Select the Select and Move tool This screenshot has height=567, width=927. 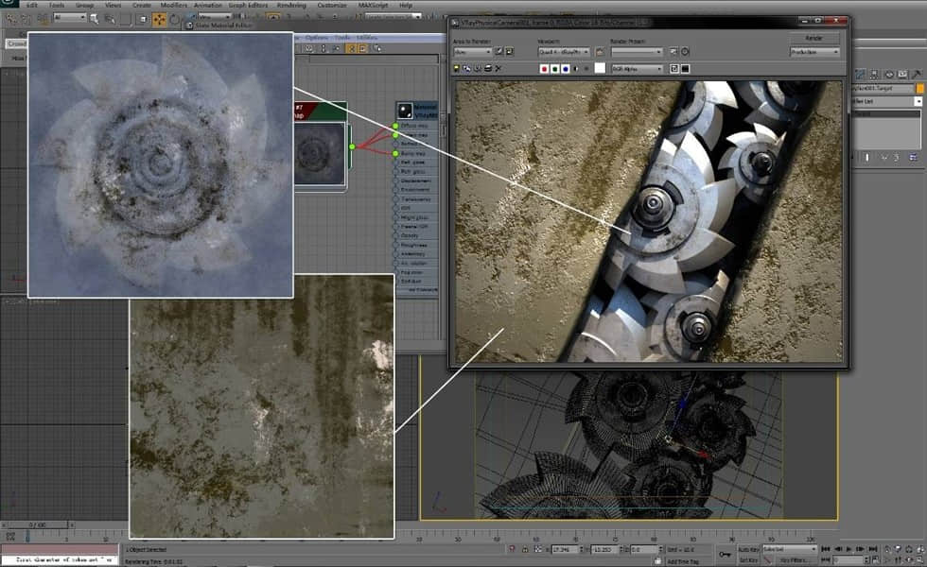pos(159,20)
